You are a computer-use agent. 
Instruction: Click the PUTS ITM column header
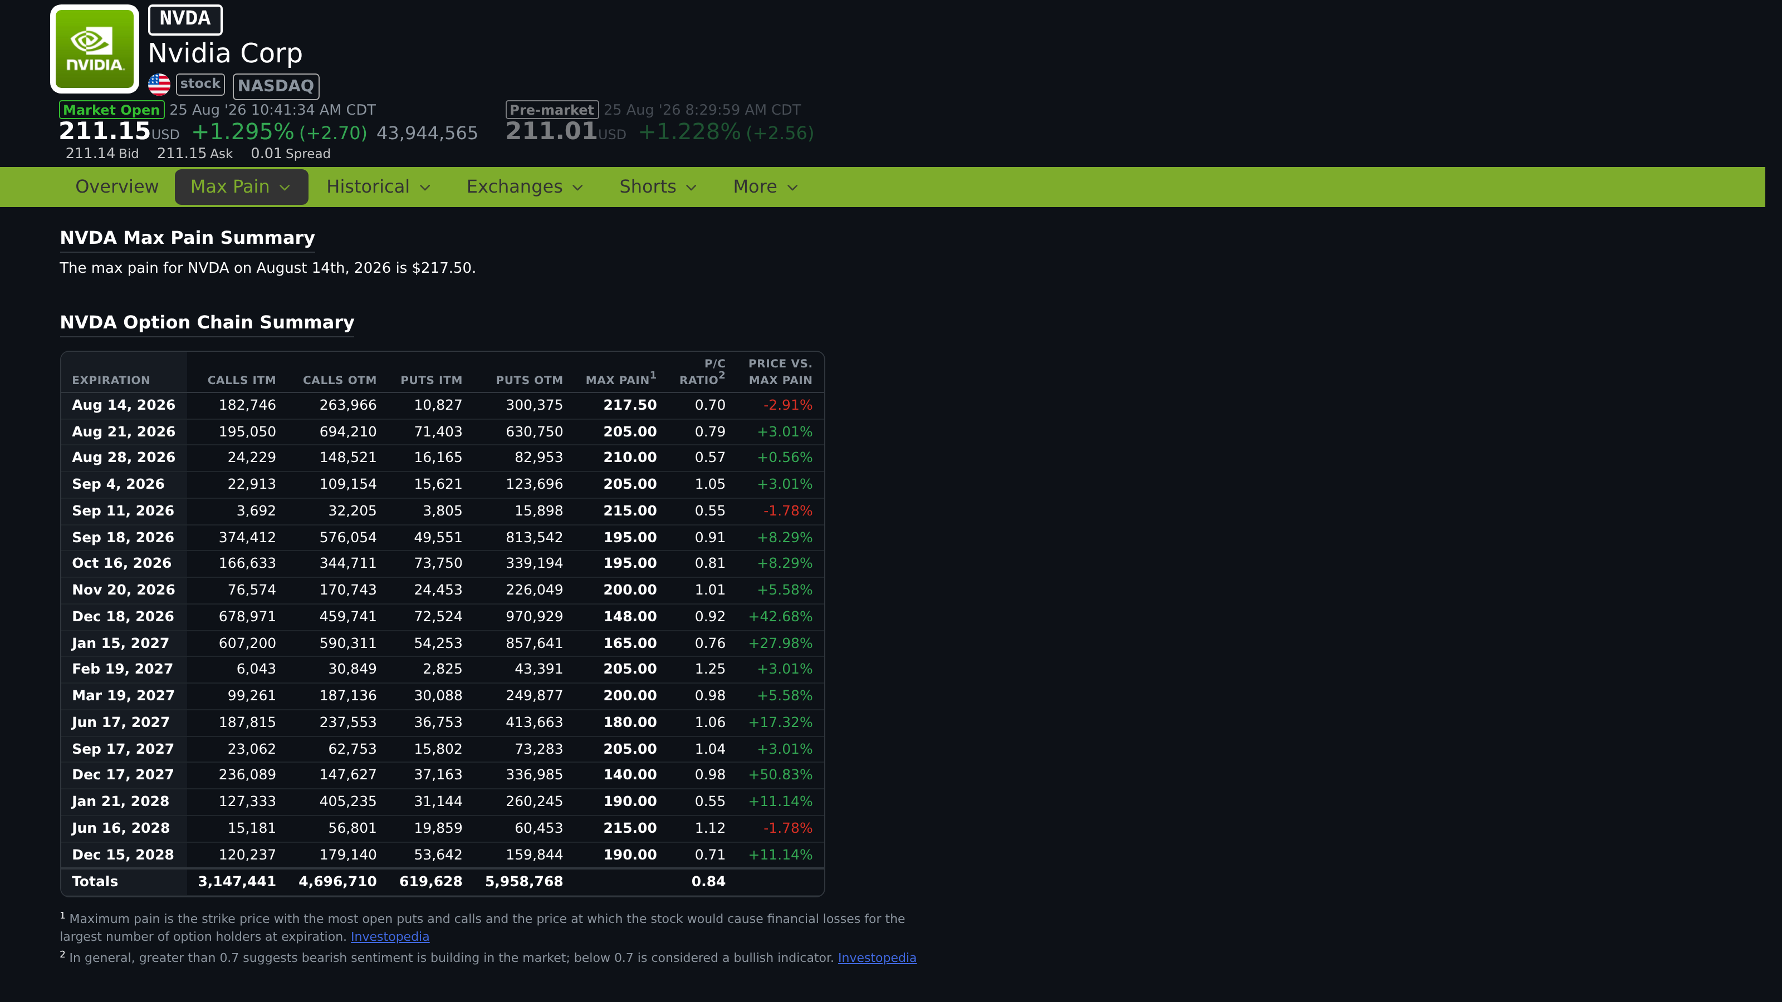431,380
